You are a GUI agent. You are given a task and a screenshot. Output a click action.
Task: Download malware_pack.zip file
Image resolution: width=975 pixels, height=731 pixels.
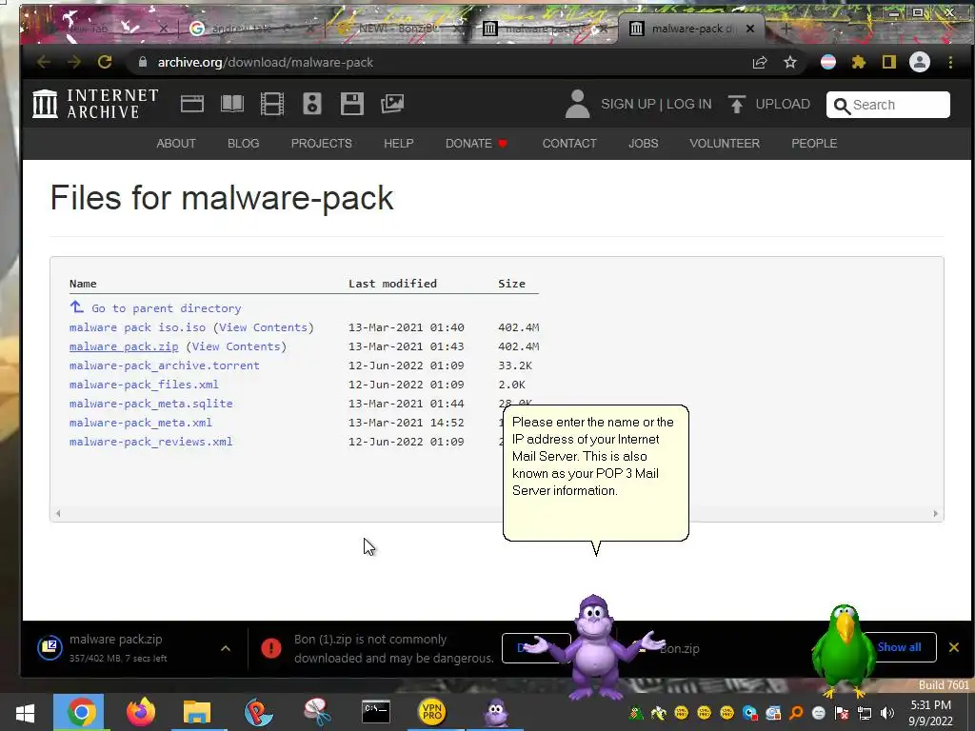point(124,346)
